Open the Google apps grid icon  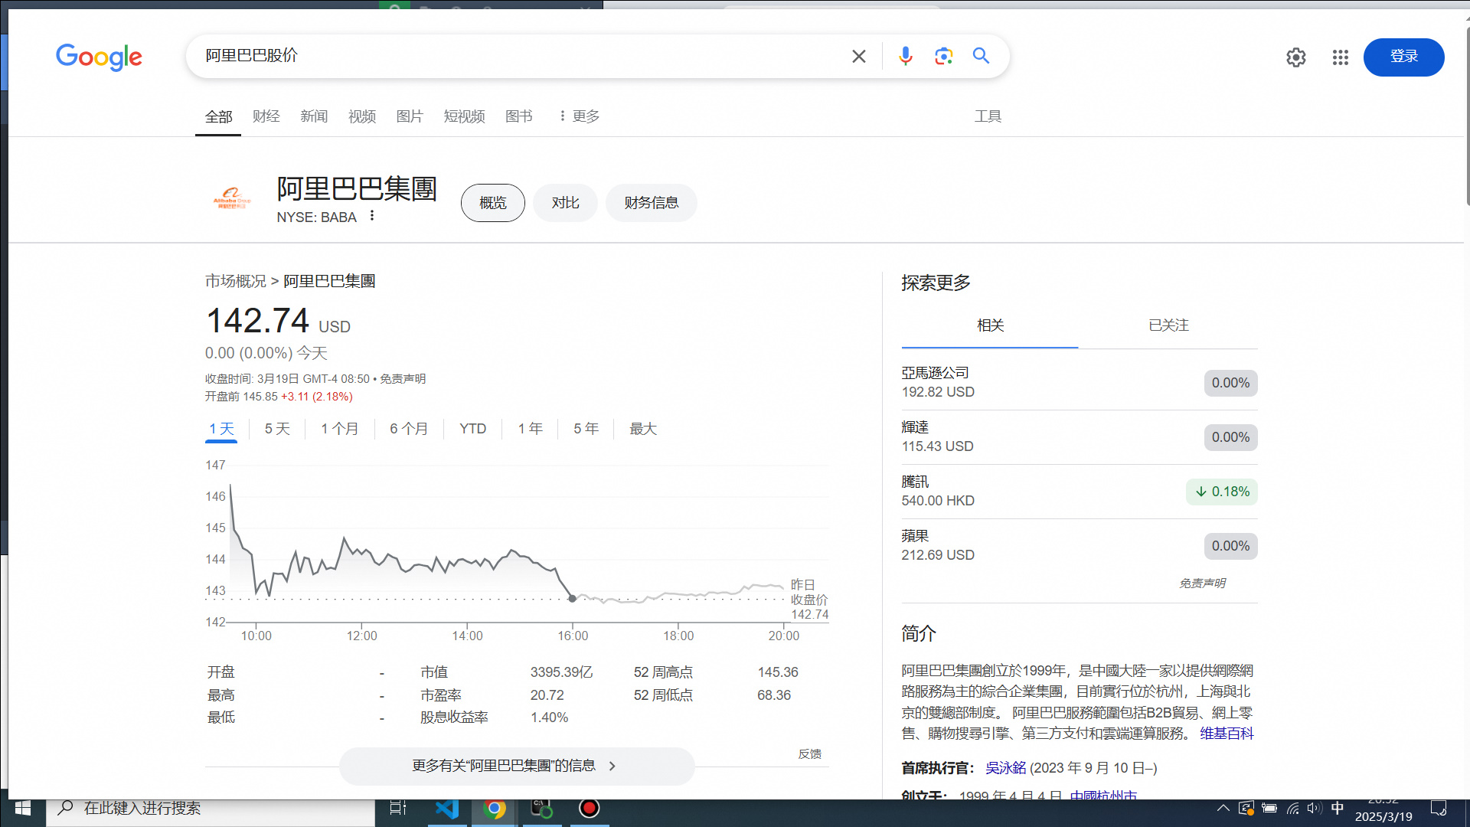1340,57
